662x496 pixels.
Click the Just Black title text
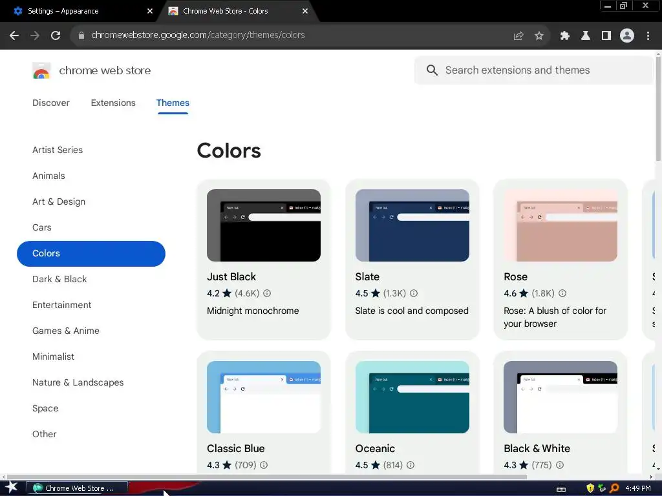tap(231, 276)
